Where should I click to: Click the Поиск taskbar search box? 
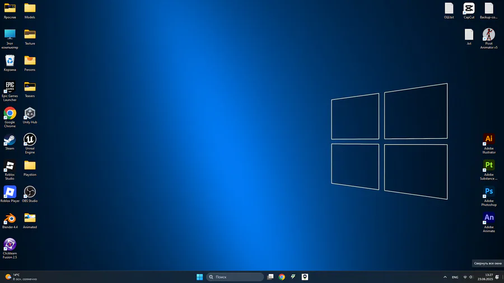235,277
